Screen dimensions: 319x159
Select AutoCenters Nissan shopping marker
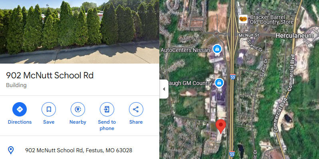(x=217, y=49)
